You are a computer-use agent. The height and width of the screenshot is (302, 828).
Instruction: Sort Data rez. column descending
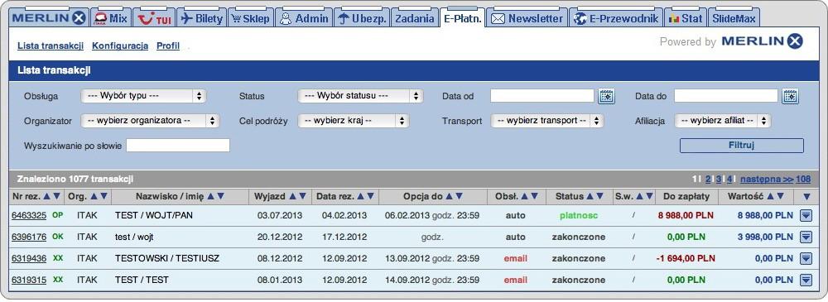pyautogui.click(x=371, y=196)
